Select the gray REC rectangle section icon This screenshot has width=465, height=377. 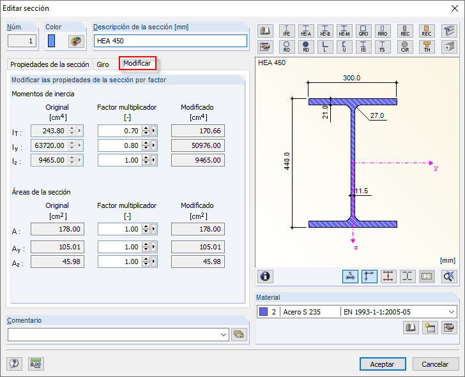[405, 31]
